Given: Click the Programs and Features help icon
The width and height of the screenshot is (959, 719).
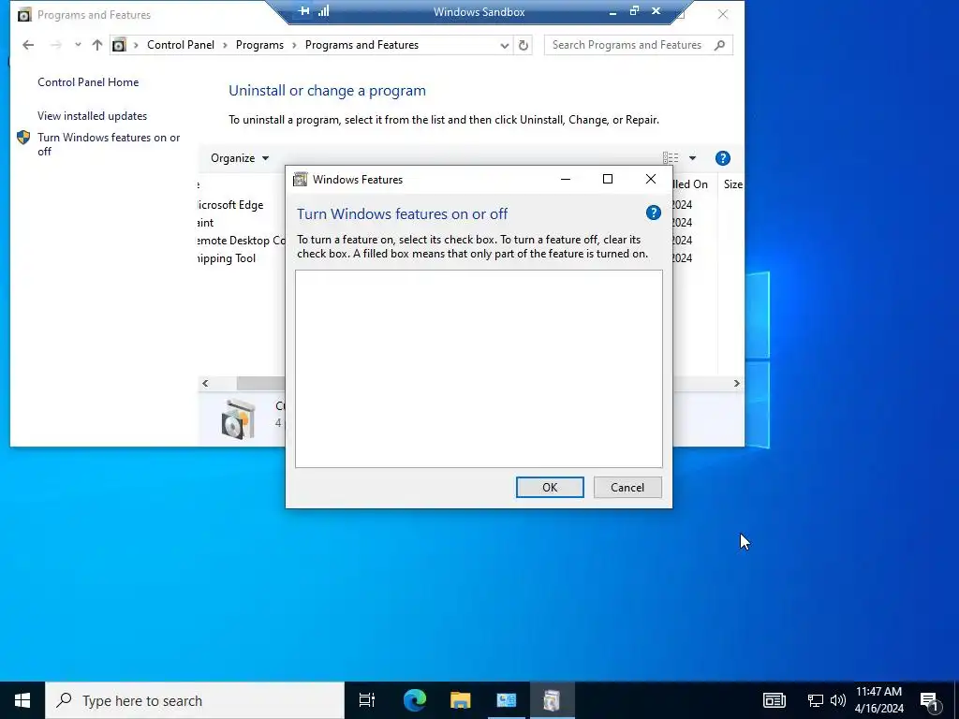Looking at the screenshot, I should pyautogui.click(x=722, y=158).
